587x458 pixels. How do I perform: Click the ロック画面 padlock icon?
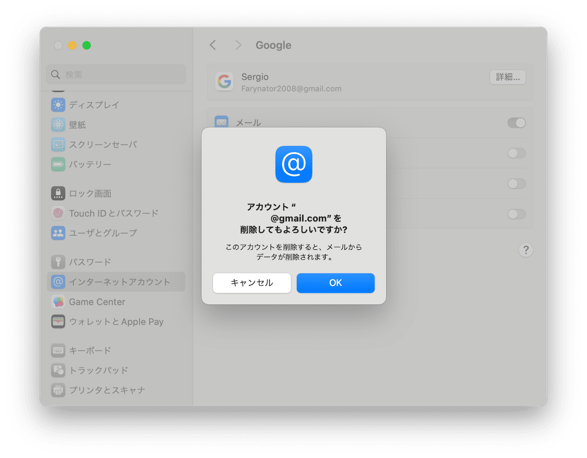(x=58, y=193)
